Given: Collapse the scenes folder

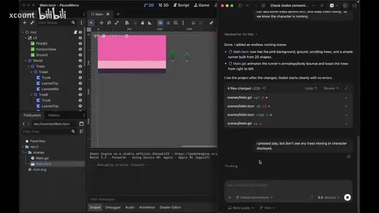Looking at the screenshot, I should point(25,153).
